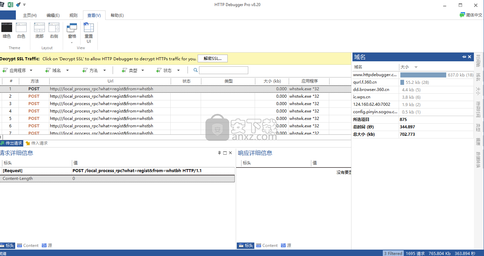The width and height of the screenshot is (484, 256).
Task: Sort request list by 方法 column header
Action: tap(34, 81)
